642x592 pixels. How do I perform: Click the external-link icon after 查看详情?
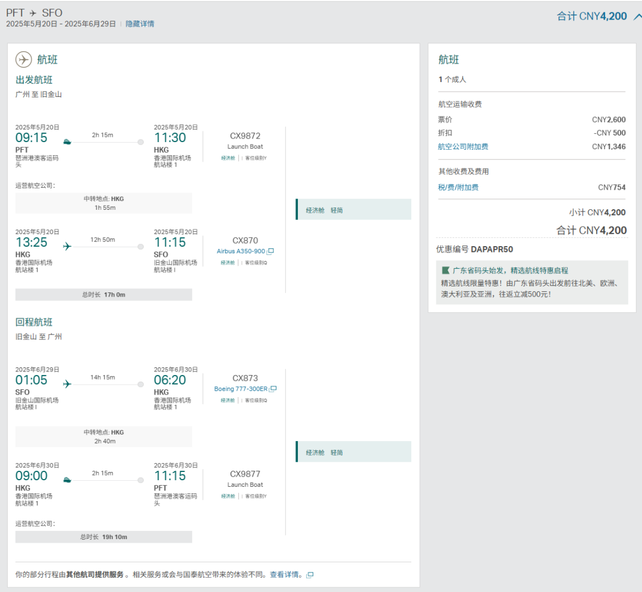(x=310, y=575)
